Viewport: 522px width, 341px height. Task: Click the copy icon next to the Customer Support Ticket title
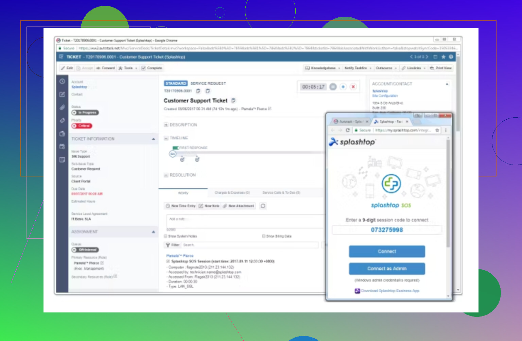(233, 101)
